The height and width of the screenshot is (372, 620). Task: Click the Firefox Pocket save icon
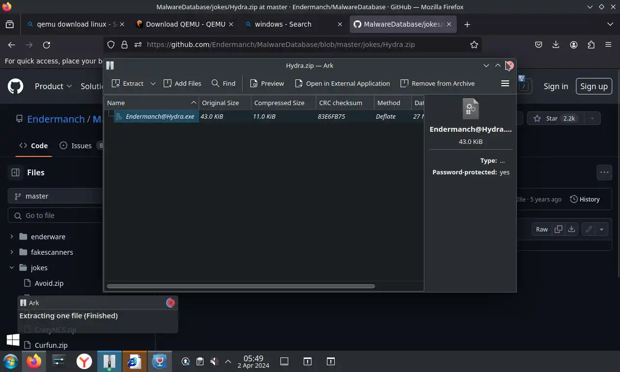click(538, 45)
